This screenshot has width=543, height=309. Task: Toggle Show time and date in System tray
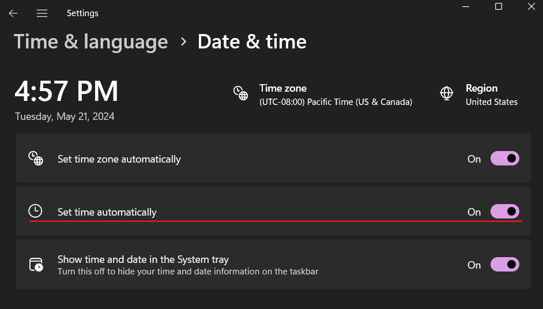click(504, 264)
